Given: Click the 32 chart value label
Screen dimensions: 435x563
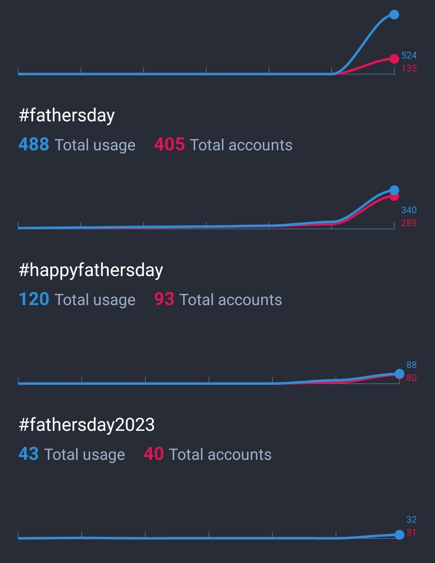Looking at the screenshot, I should coord(411,519).
